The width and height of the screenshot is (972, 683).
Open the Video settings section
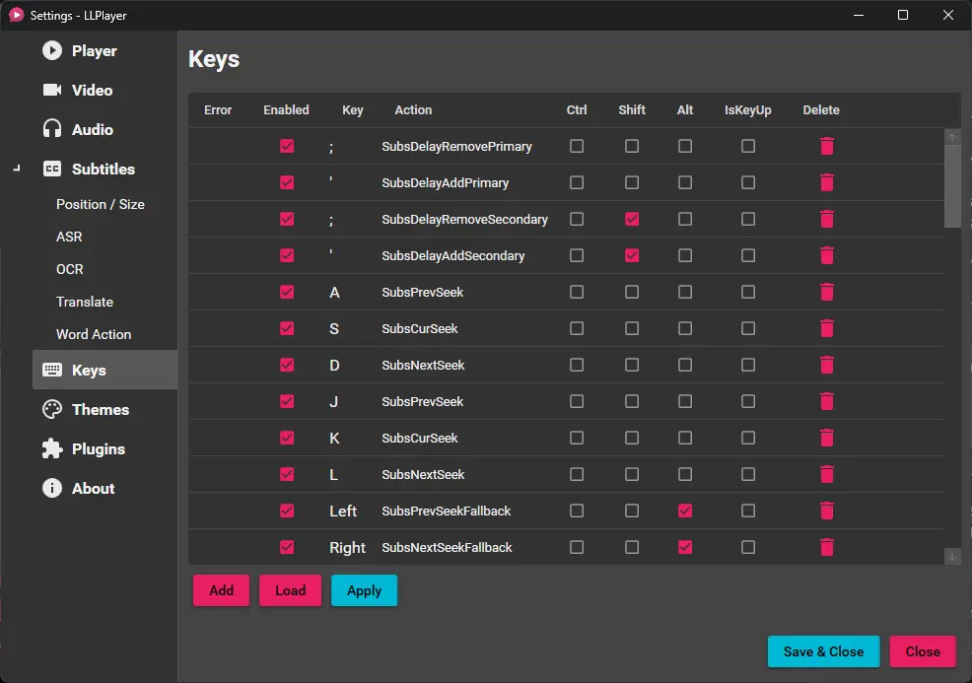[x=104, y=90]
